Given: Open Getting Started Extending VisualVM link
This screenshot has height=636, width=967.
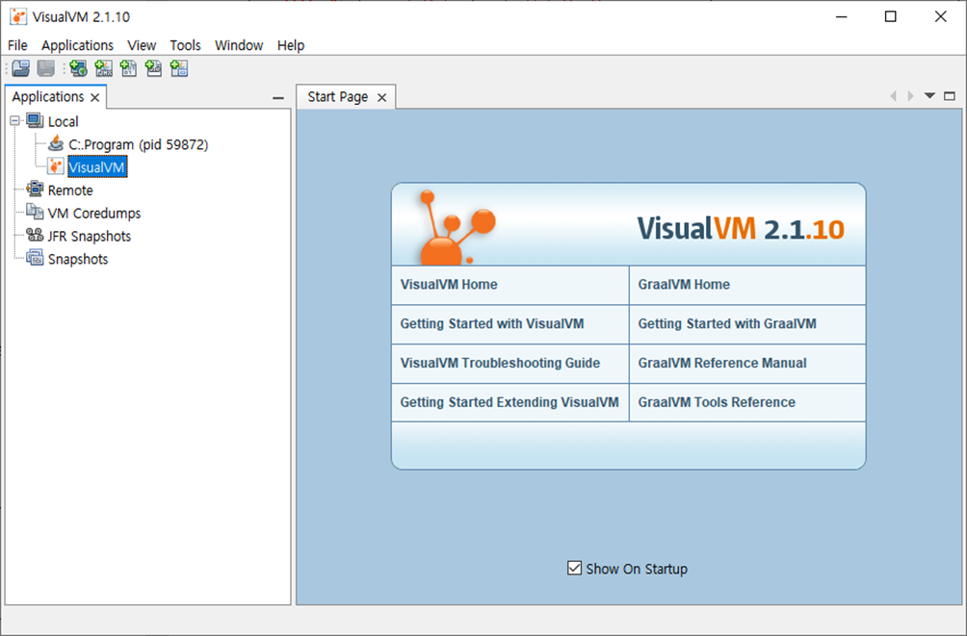Looking at the screenshot, I should coord(510,402).
